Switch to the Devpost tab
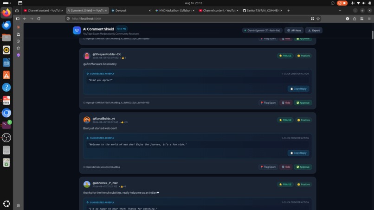 click(131, 11)
